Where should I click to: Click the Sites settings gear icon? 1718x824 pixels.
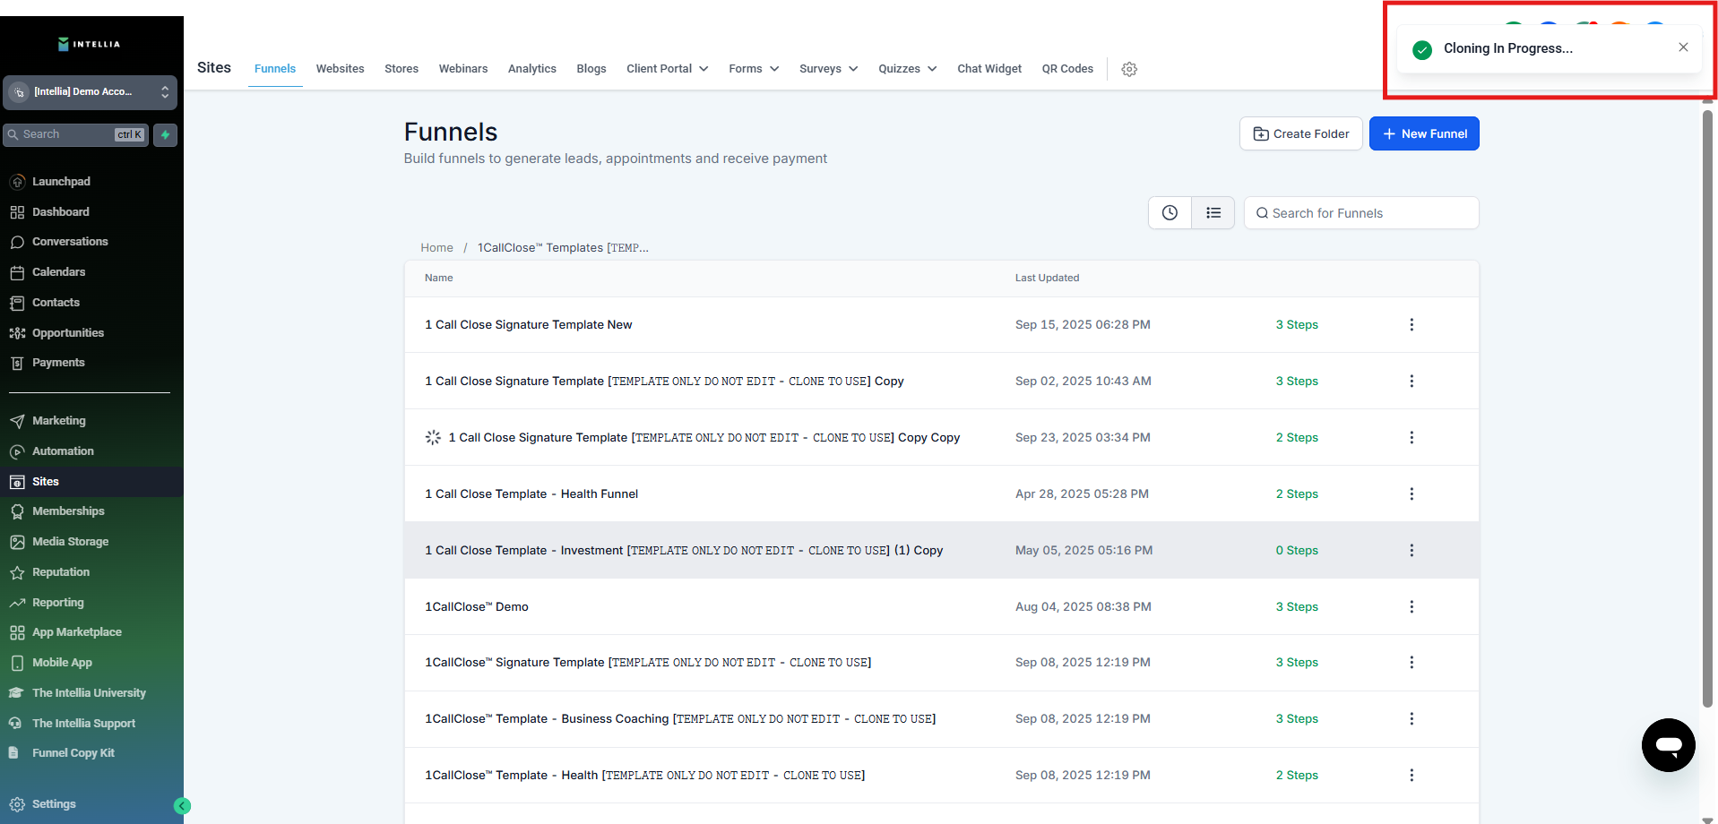click(x=1129, y=69)
